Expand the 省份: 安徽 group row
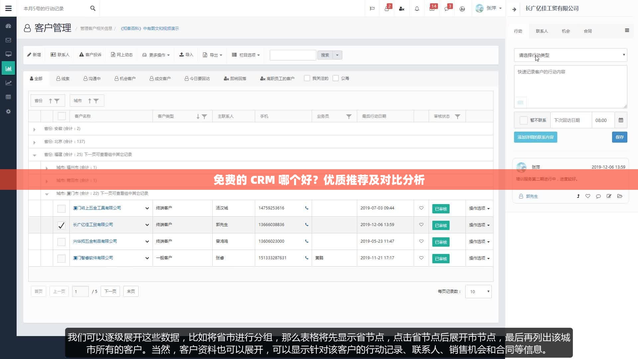 point(35,130)
